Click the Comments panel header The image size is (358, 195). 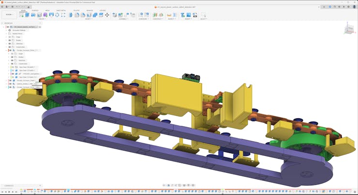(10, 186)
